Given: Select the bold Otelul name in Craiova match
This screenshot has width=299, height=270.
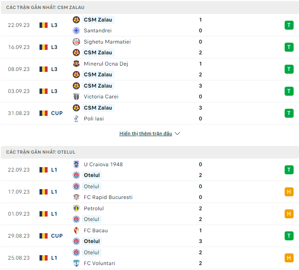Looking at the screenshot, I should [92, 175].
